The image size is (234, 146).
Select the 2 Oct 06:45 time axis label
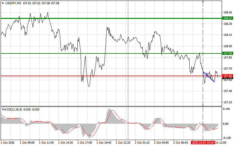(180, 143)
